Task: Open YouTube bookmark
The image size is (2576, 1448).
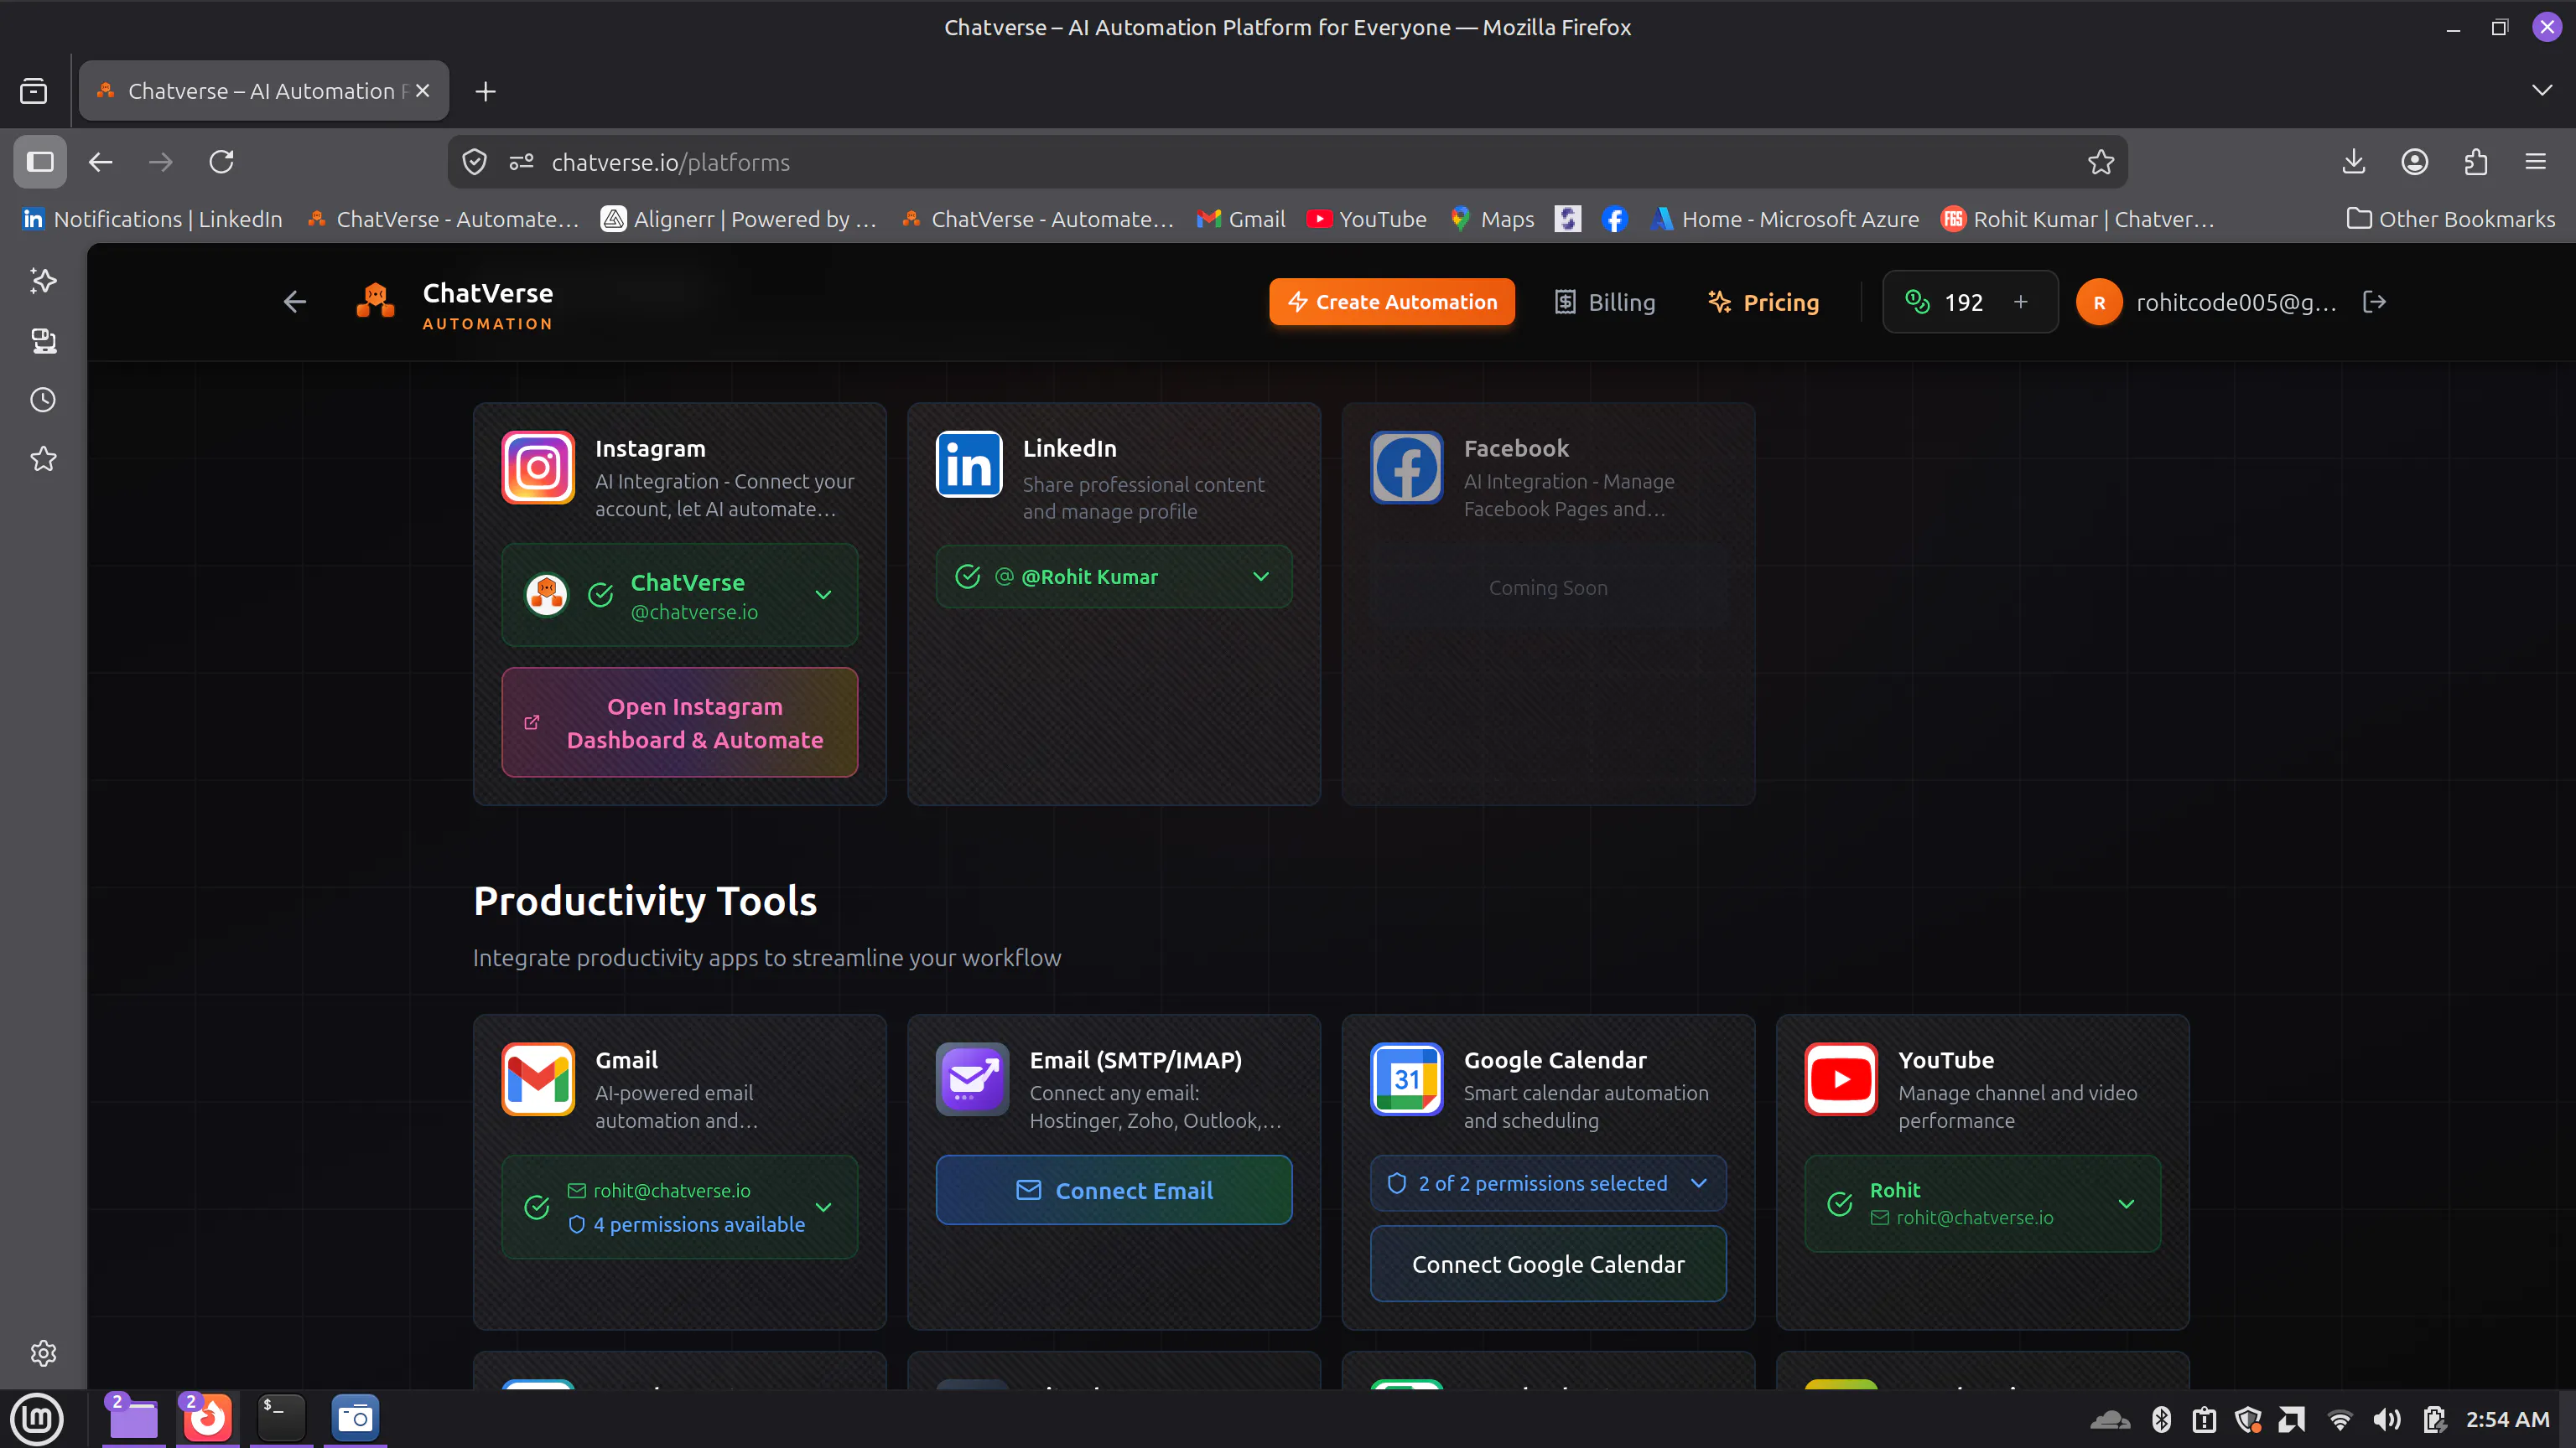Action: point(1366,219)
